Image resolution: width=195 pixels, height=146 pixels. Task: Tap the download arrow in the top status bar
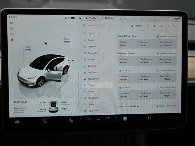pyautogui.click(x=102, y=18)
